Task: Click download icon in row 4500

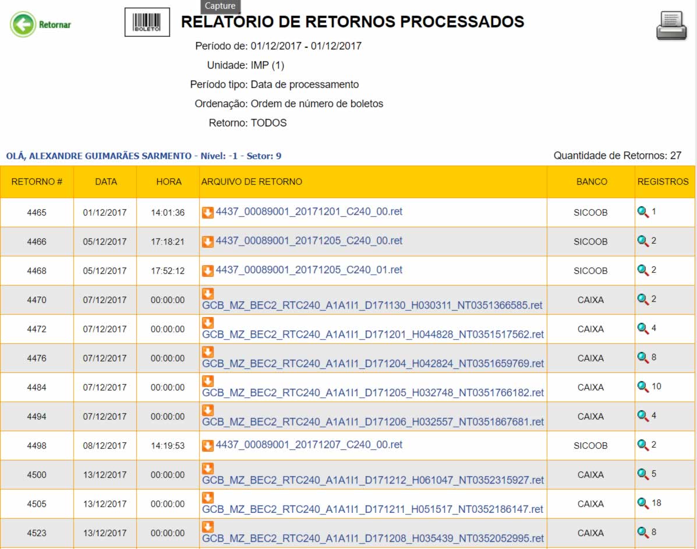Action: (x=208, y=469)
